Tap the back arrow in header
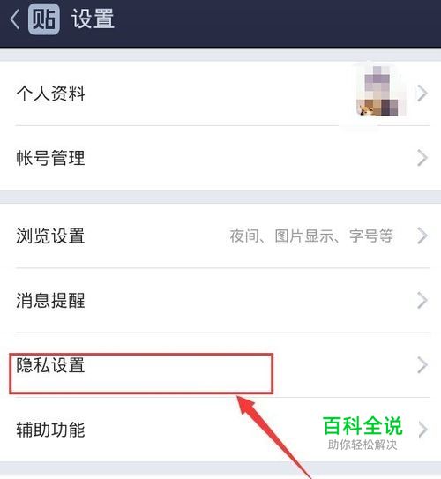 [x=14, y=19]
